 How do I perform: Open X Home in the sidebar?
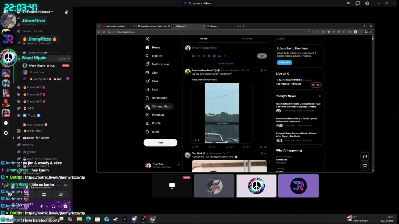(153, 47)
